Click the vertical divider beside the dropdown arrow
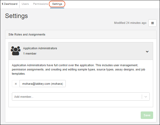Screen dimensions: 160x125 [x=142, y=97]
